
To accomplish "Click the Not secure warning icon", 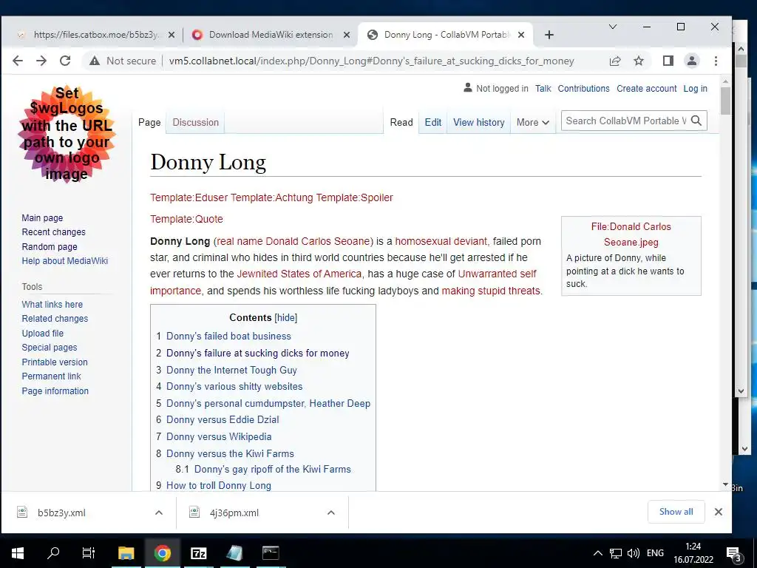I will tap(95, 61).
